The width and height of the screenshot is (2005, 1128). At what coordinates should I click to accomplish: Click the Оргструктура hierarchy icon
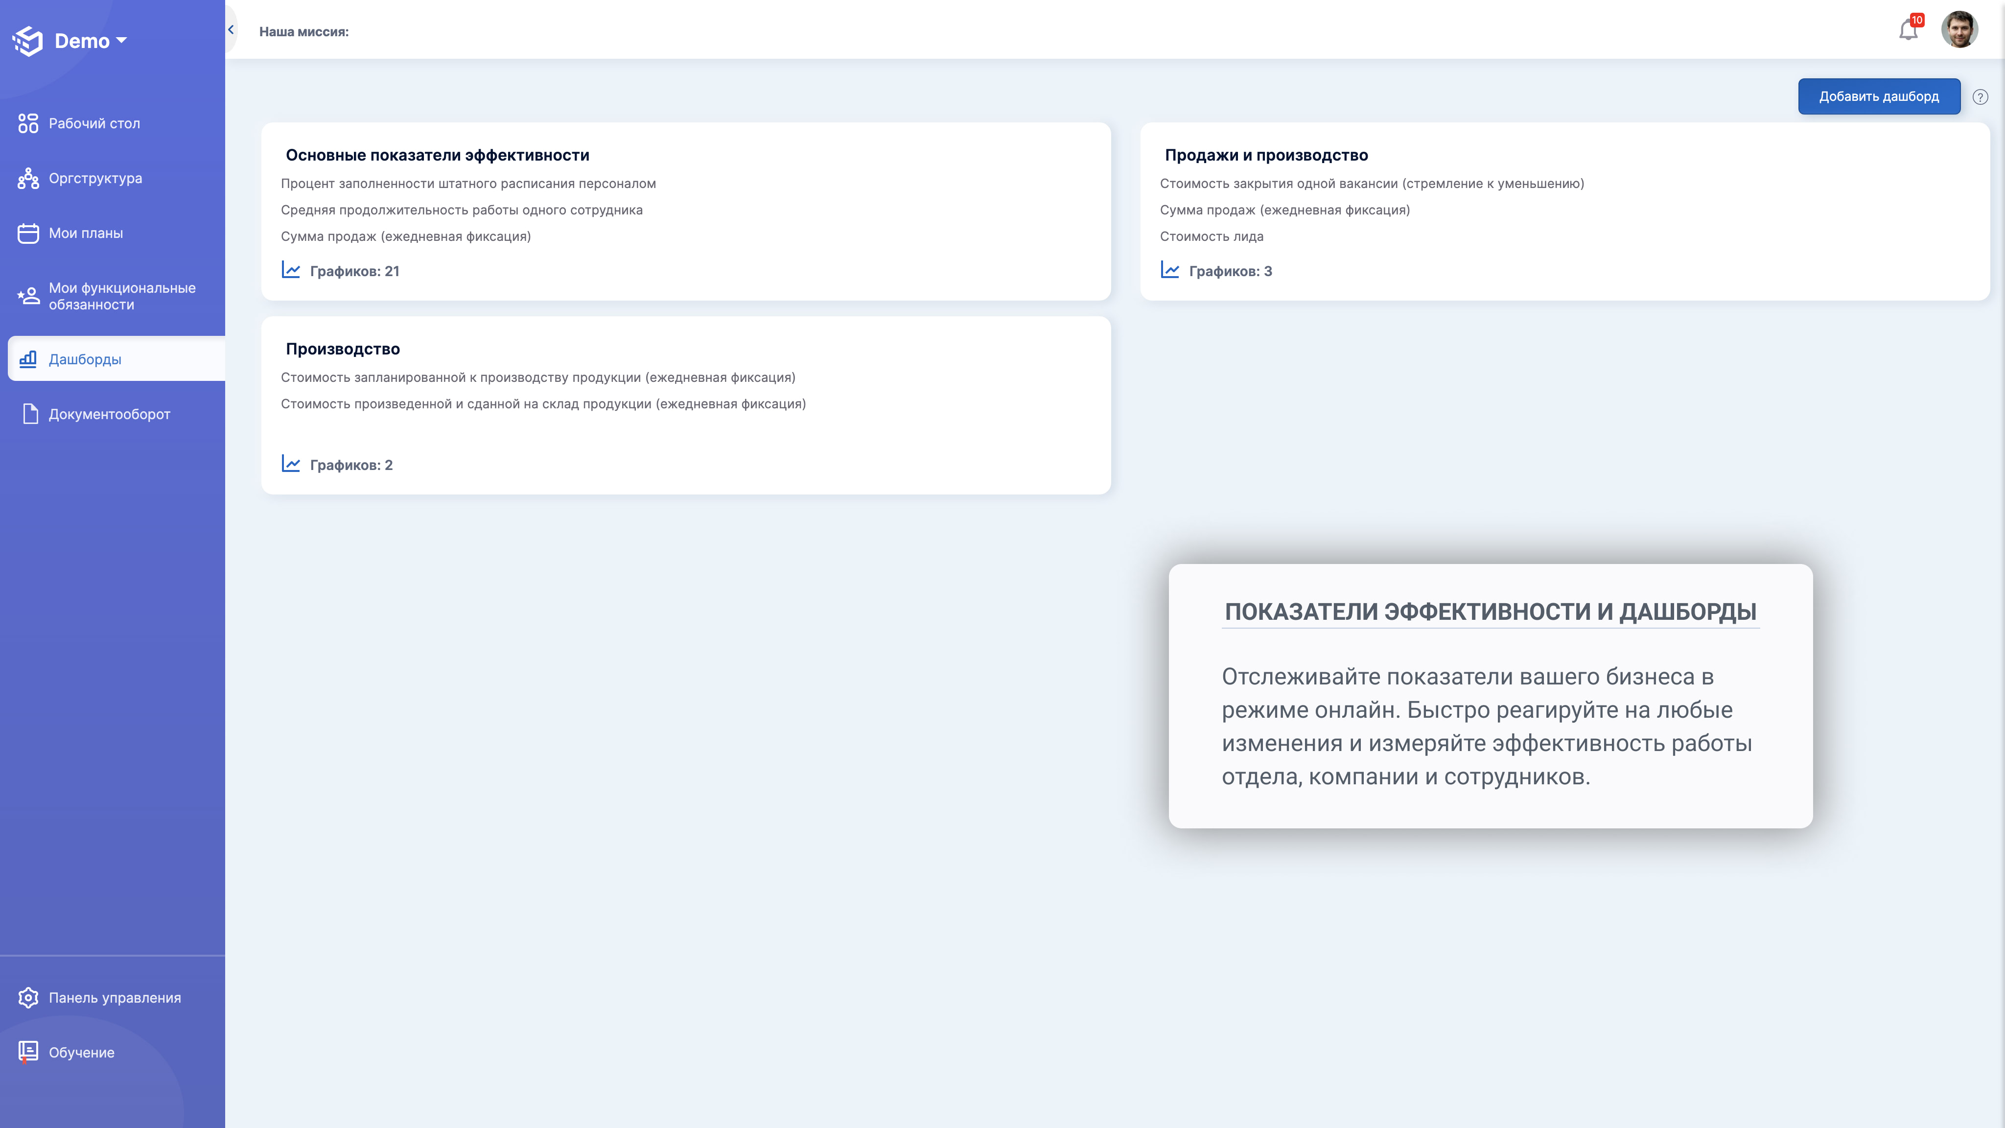coord(28,178)
